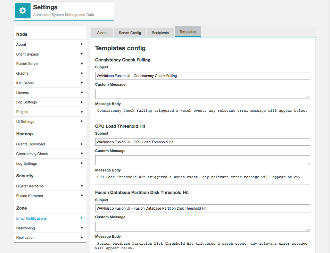The width and height of the screenshot is (330, 253).
Task: Click resize handle of CPU Load custom message
Action: [308, 163]
